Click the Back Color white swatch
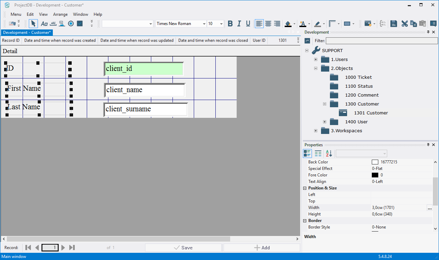 coord(375,162)
